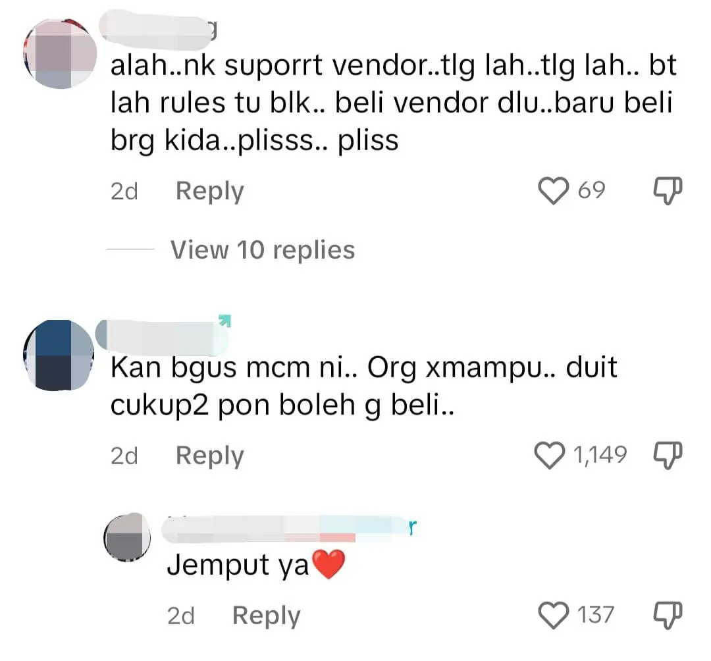Select the 'Kan bgus mcm ni' comment text
This screenshot has height=661, width=711.
363,386
